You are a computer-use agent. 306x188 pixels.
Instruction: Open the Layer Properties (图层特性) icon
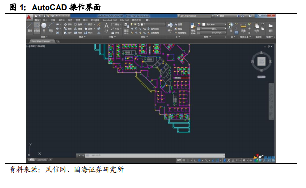[x=126, y=28]
